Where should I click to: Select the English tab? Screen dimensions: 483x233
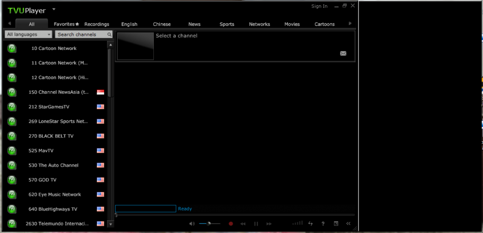click(x=129, y=24)
